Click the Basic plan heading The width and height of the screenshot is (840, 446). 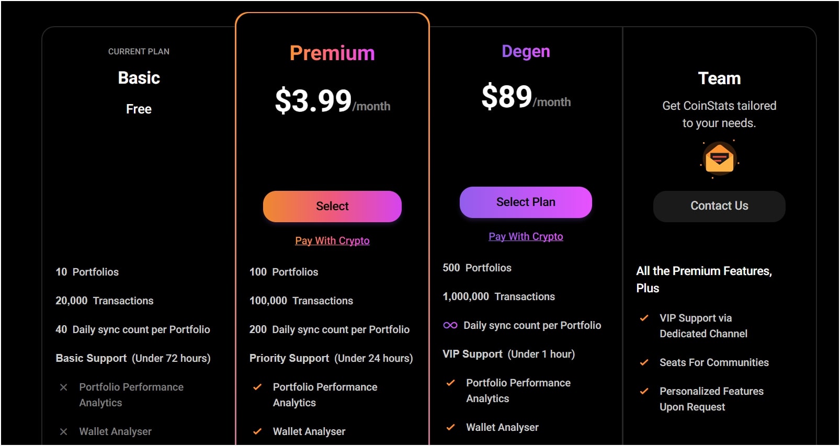(x=139, y=78)
